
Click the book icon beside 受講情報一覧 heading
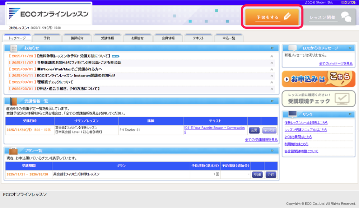(x=14, y=101)
